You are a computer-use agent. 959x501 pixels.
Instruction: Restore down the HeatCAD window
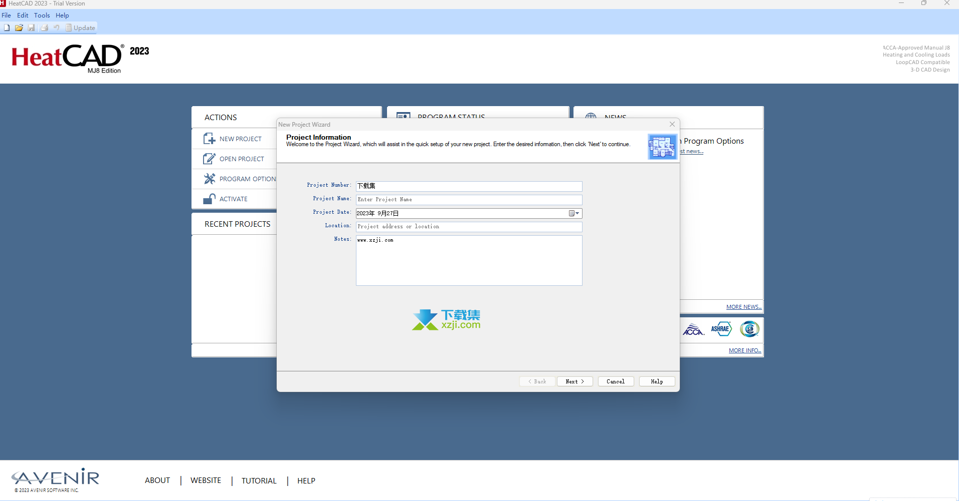click(924, 4)
